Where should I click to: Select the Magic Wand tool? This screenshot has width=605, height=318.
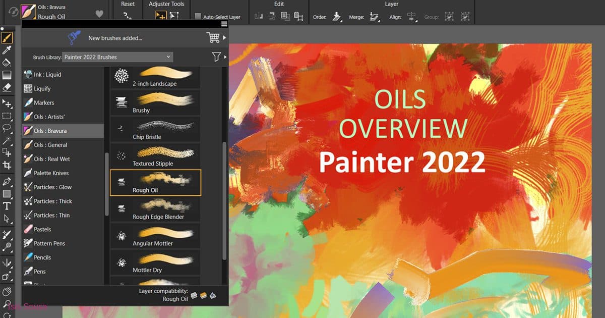tap(7, 139)
